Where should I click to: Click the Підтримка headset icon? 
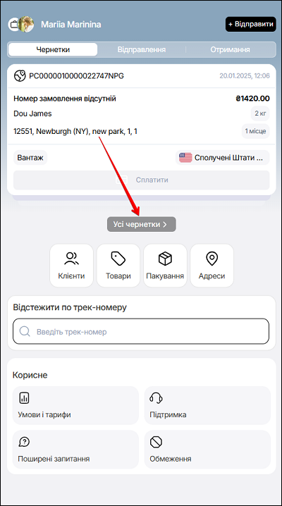pos(157,398)
